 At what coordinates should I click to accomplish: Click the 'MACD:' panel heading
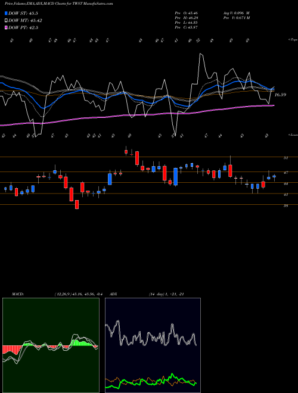[x=17, y=294]
